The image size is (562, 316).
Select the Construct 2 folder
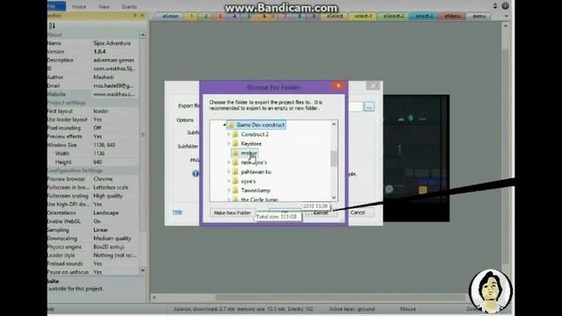tap(255, 134)
